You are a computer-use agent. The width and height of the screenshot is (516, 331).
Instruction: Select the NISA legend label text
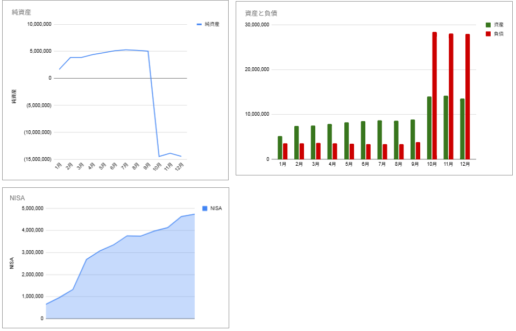point(216,208)
